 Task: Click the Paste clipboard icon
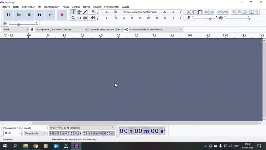tap(200, 12)
